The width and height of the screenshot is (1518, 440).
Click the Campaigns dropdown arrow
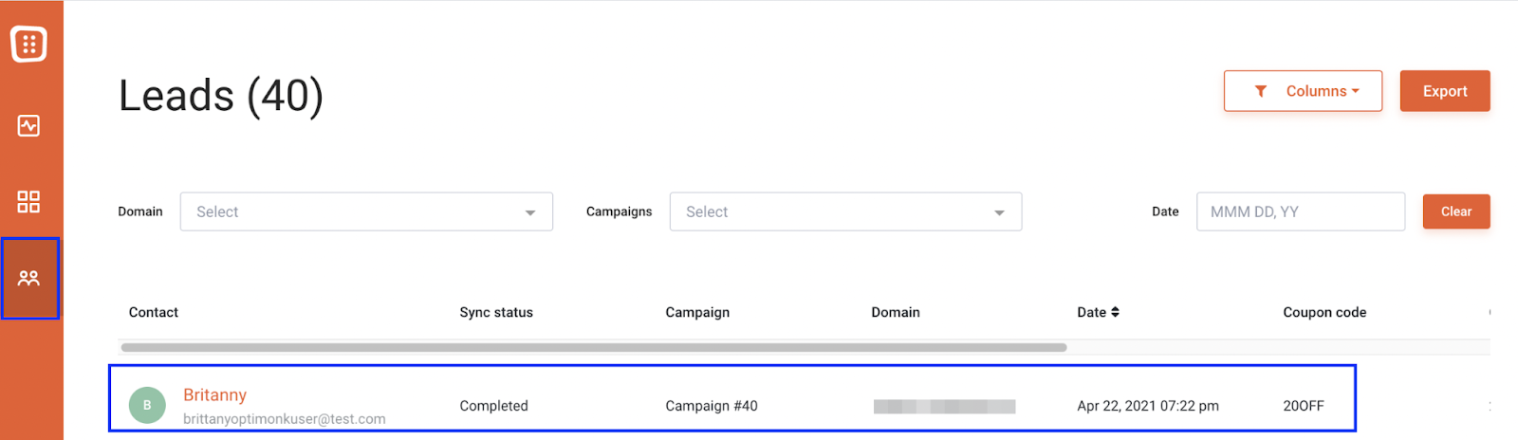pyautogui.click(x=999, y=212)
